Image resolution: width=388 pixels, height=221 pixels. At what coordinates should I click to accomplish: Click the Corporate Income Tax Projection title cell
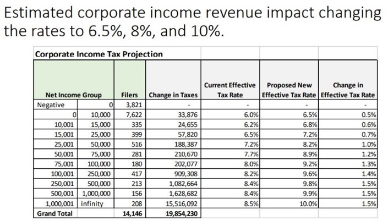click(117, 53)
